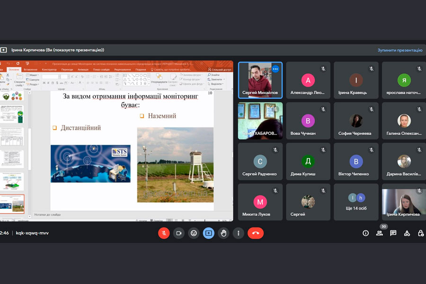Open the 'Анімація' ribbon tab
Screen dimensions: 426x284
coord(83,70)
